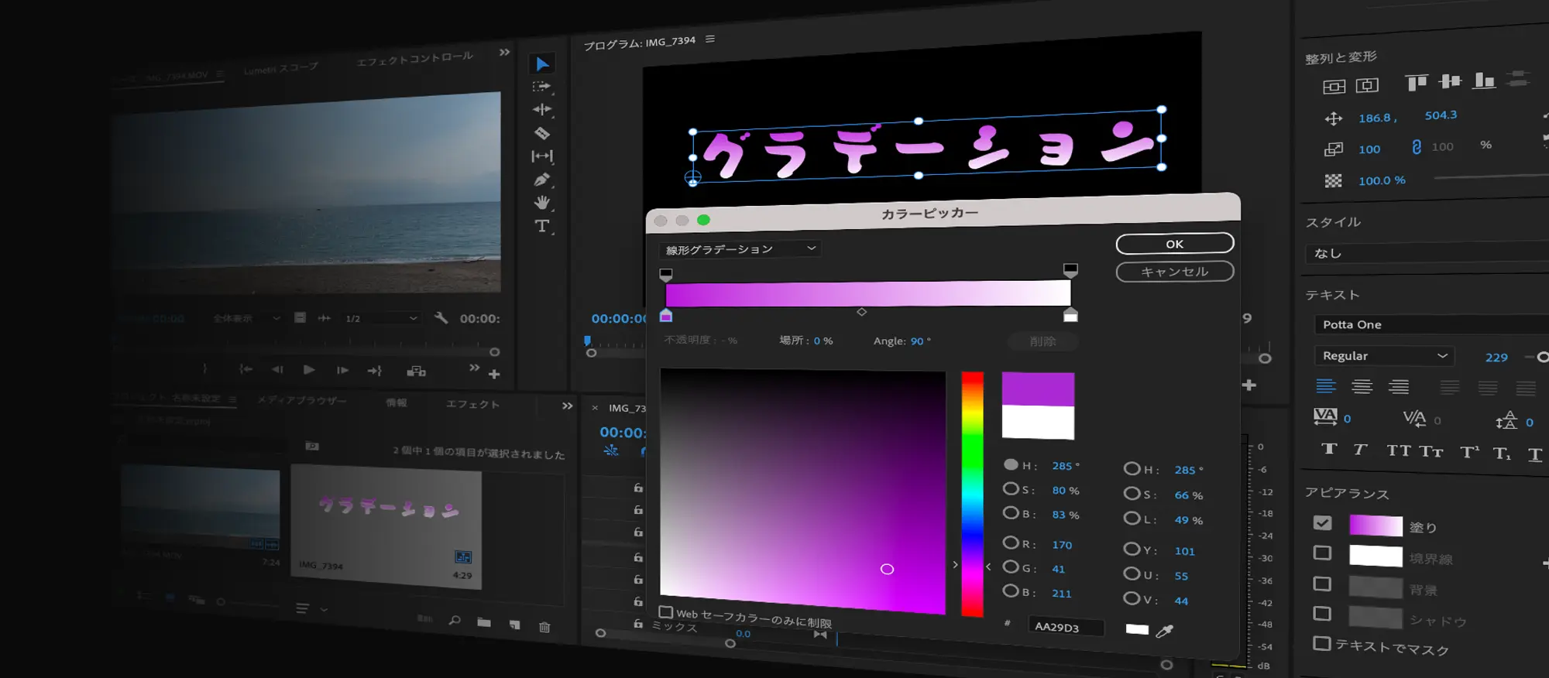Enable テキストでマスク checkbox

[x=1323, y=644]
